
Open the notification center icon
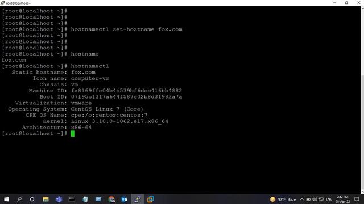coord(357,199)
